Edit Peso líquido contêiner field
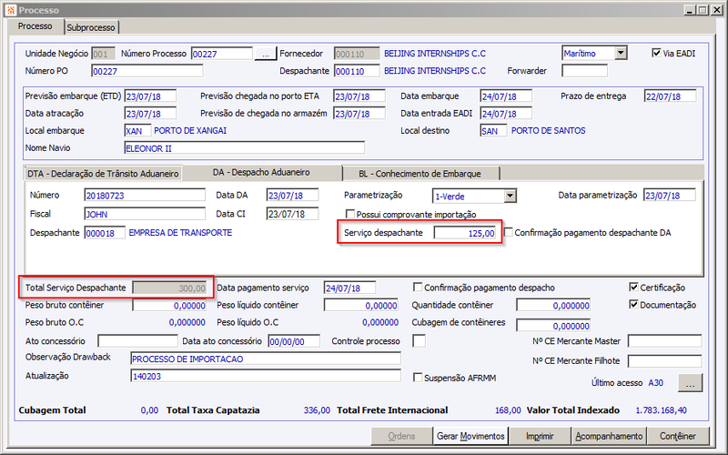This screenshot has height=455, width=728. click(361, 305)
